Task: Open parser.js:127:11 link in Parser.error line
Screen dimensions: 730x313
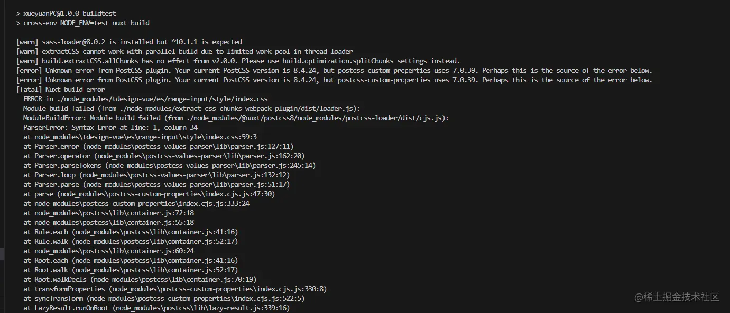Action: 188,146
